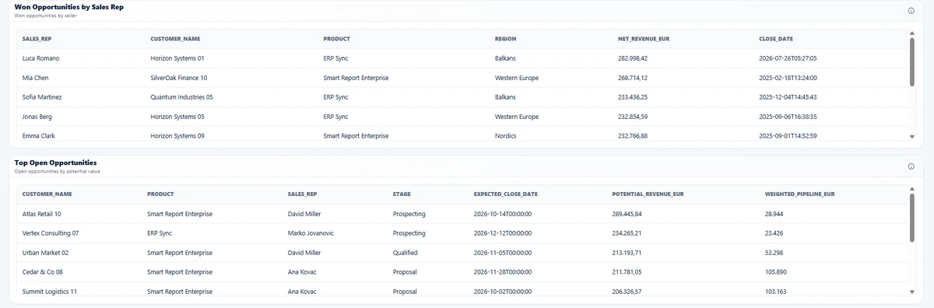The width and height of the screenshot is (934, 308).
Task: Click the Nordics region cell
Action: click(x=506, y=135)
